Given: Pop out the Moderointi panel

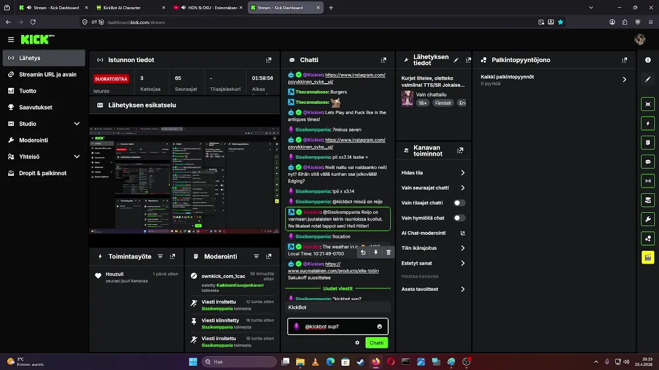Looking at the screenshot, I should [x=269, y=256].
